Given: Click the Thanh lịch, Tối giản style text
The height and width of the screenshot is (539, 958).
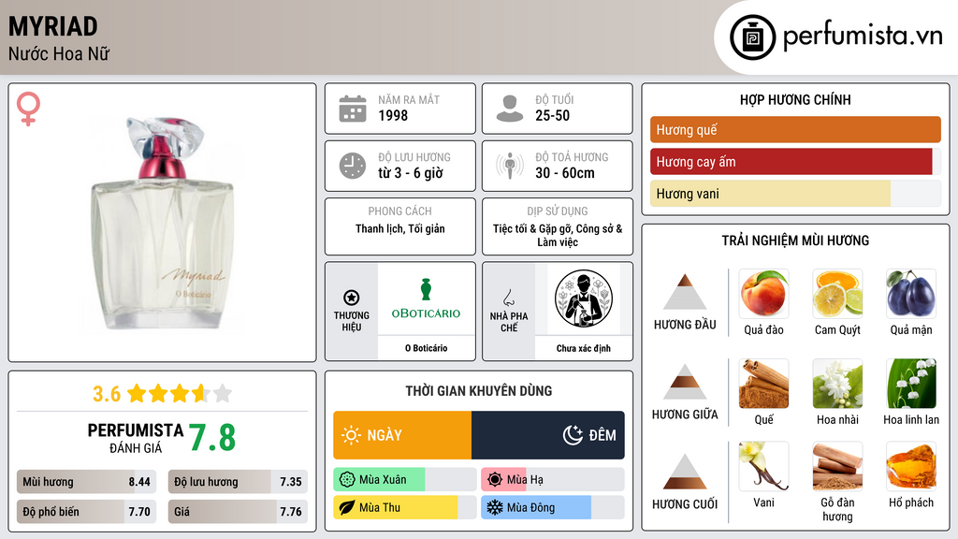Looking at the screenshot, I should point(400,228).
